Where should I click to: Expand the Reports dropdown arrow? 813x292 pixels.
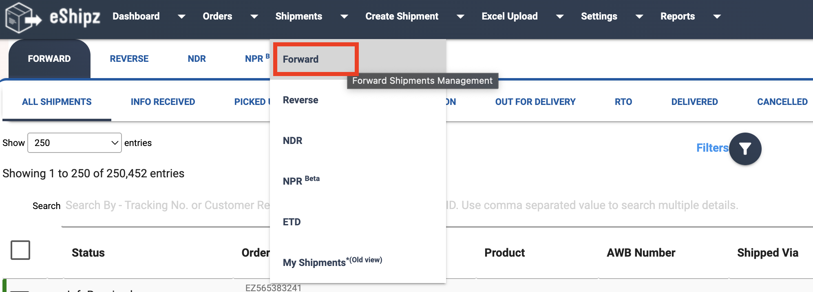pyautogui.click(x=717, y=17)
